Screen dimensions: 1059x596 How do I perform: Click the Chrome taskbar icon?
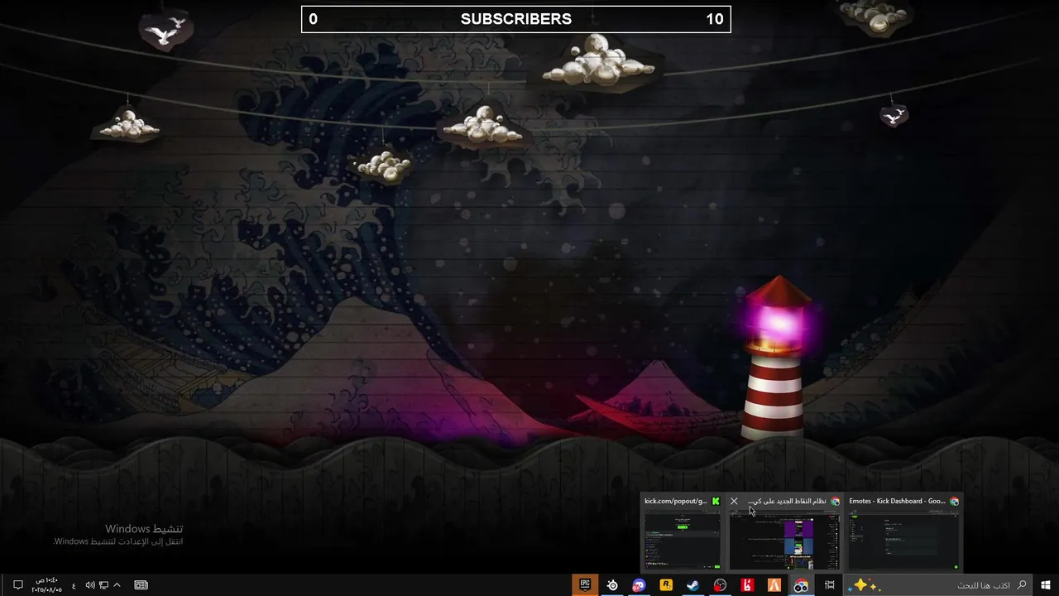click(801, 585)
